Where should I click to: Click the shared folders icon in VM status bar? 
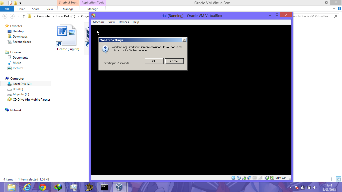tap(255, 178)
